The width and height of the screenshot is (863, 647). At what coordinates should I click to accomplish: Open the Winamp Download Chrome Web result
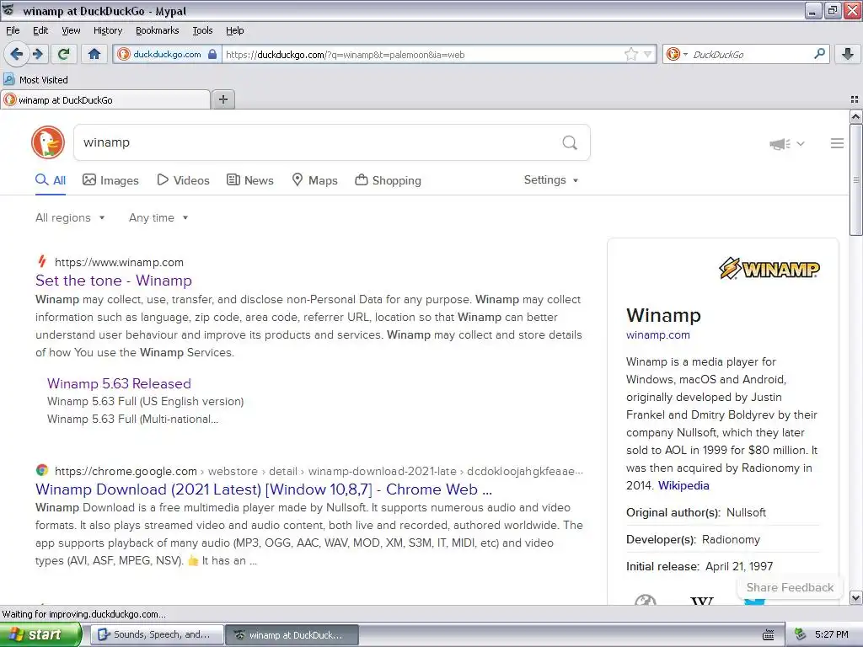(264, 489)
